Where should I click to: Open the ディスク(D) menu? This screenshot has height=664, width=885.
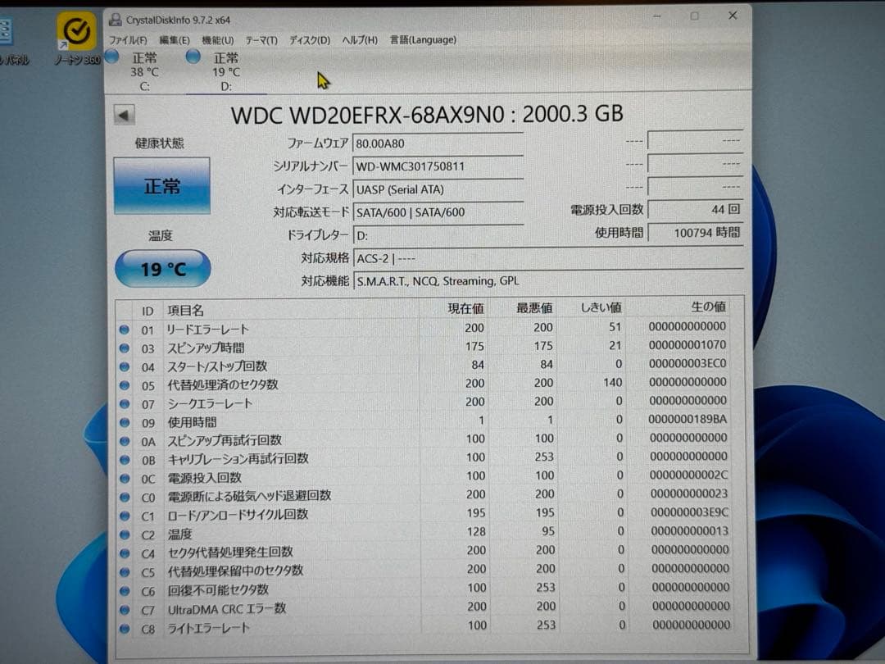click(307, 39)
